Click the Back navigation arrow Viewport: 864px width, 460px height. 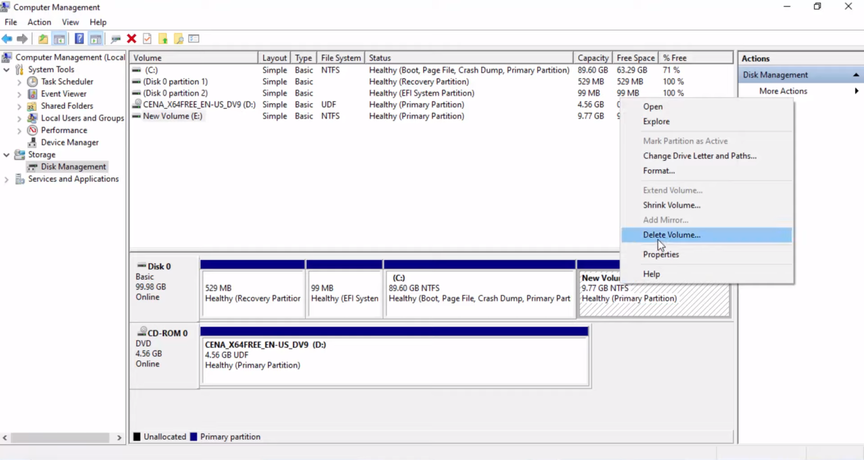[7, 38]
